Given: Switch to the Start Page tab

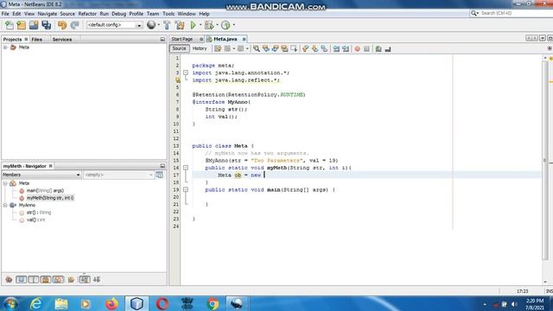Looking at the screenshot, I should [x=182, y=39].
